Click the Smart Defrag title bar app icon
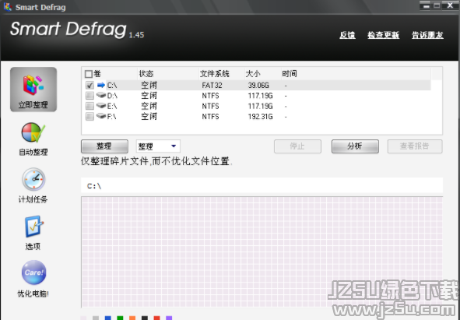 (x=8, y=6)
